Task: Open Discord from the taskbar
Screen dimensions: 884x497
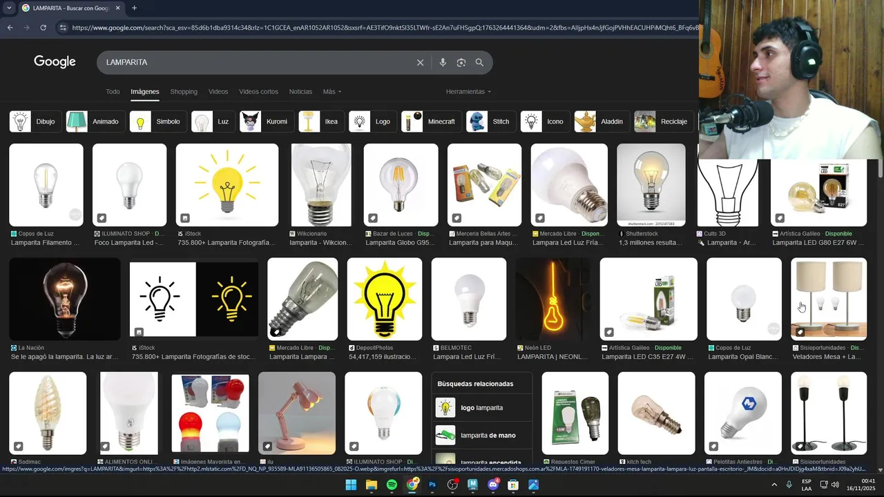Action: 493,485
